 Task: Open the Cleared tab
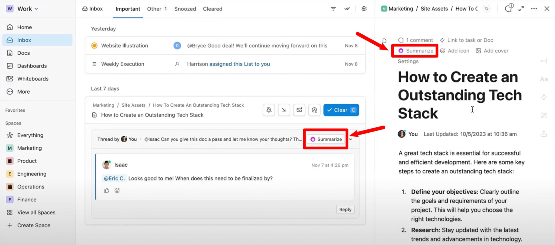212,9
